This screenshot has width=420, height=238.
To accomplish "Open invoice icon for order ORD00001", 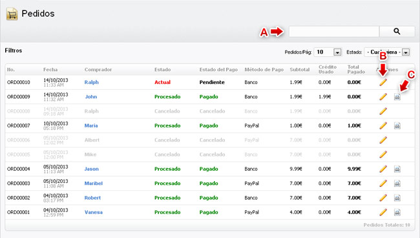I will point(397,213).
